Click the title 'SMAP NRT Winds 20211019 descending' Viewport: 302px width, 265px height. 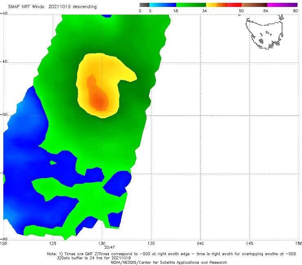[52, 7]
